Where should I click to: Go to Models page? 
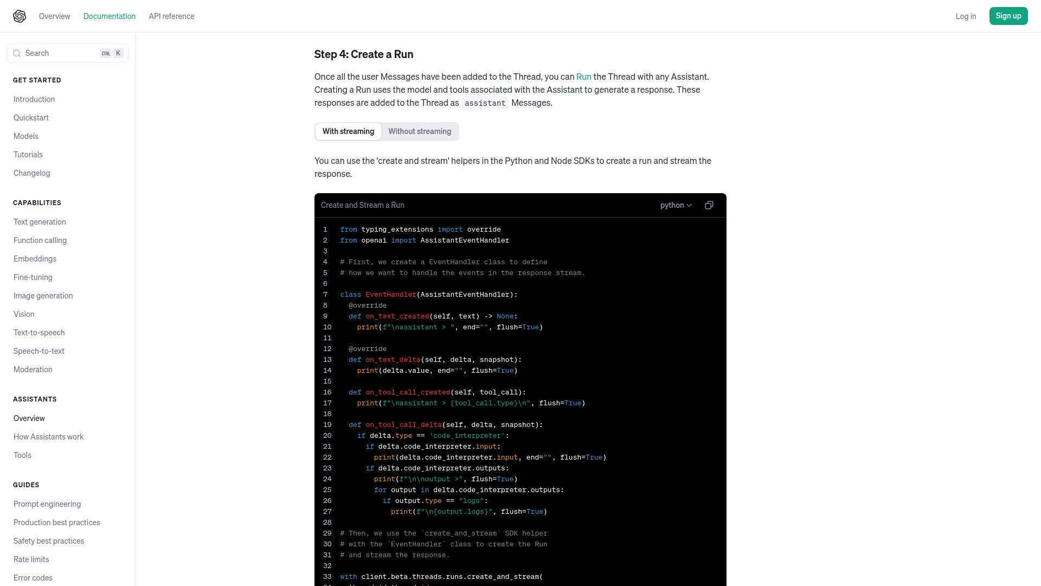pyautogui.click(x=26, y=136)
